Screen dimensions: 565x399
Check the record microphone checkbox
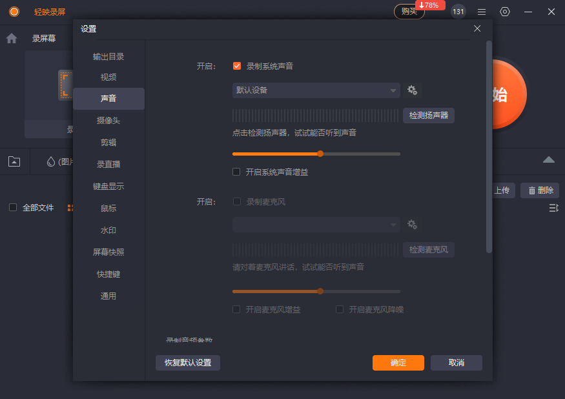tap(237, 201)
